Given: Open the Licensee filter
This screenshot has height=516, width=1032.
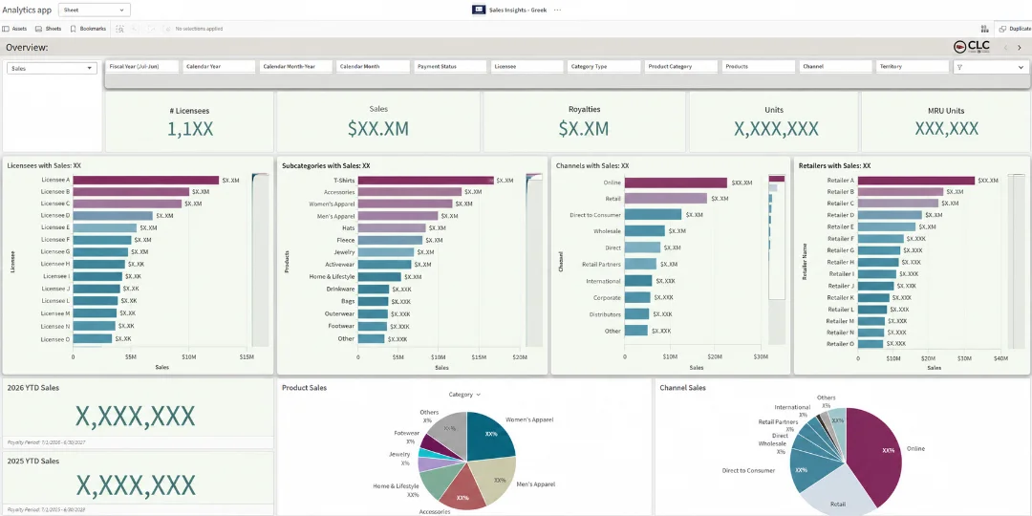Looking at the screenshot, I should point(527,67).
